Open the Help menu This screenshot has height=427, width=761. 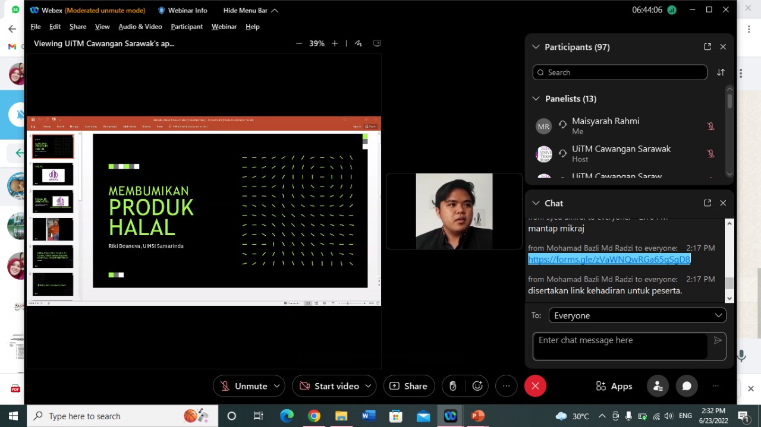pos(253,27)
